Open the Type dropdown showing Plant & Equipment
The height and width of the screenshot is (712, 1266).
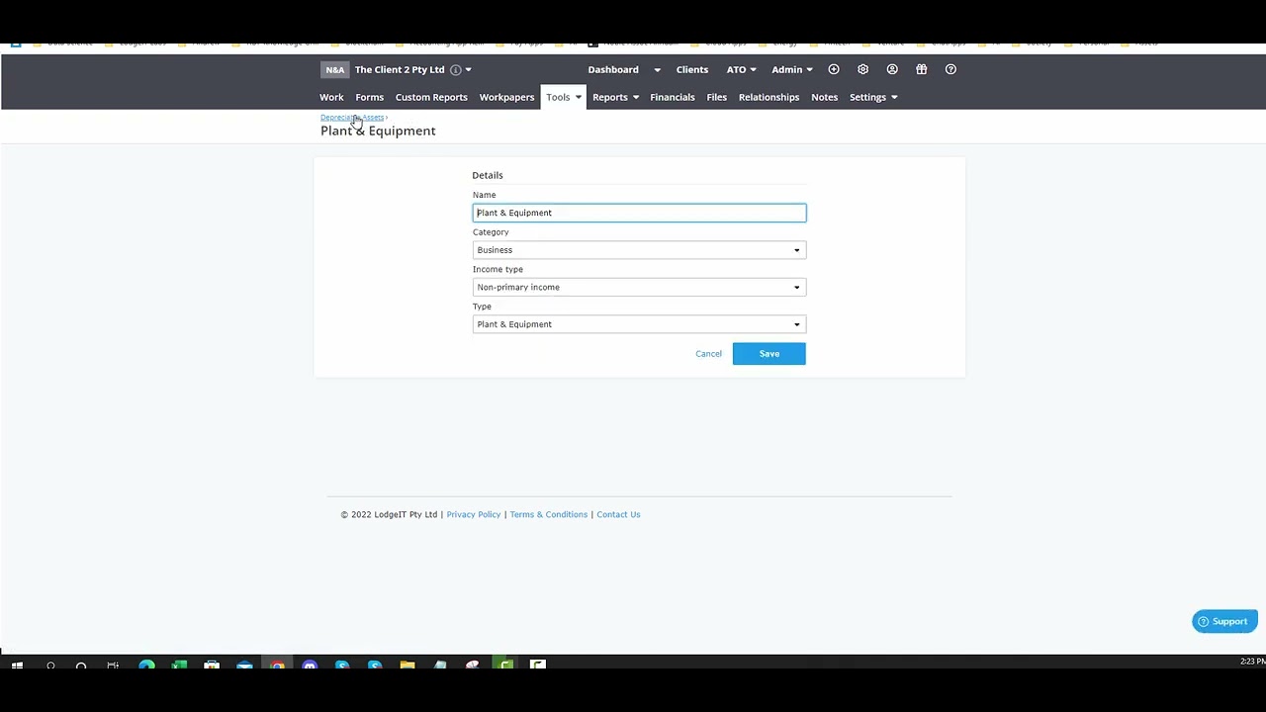click(x=639, y=324)
